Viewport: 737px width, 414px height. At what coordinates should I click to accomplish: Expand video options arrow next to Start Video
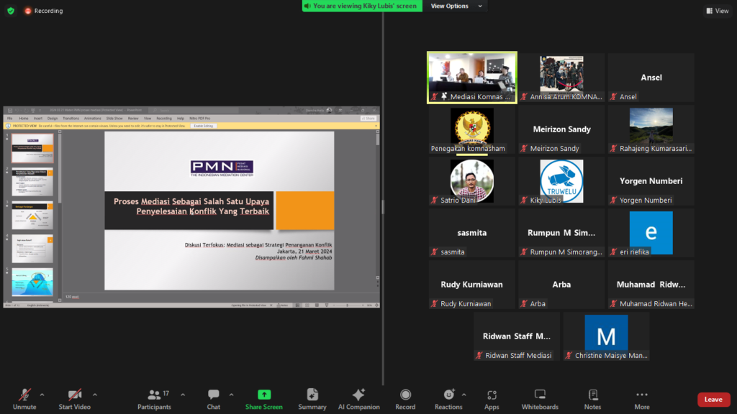point(95,395)
